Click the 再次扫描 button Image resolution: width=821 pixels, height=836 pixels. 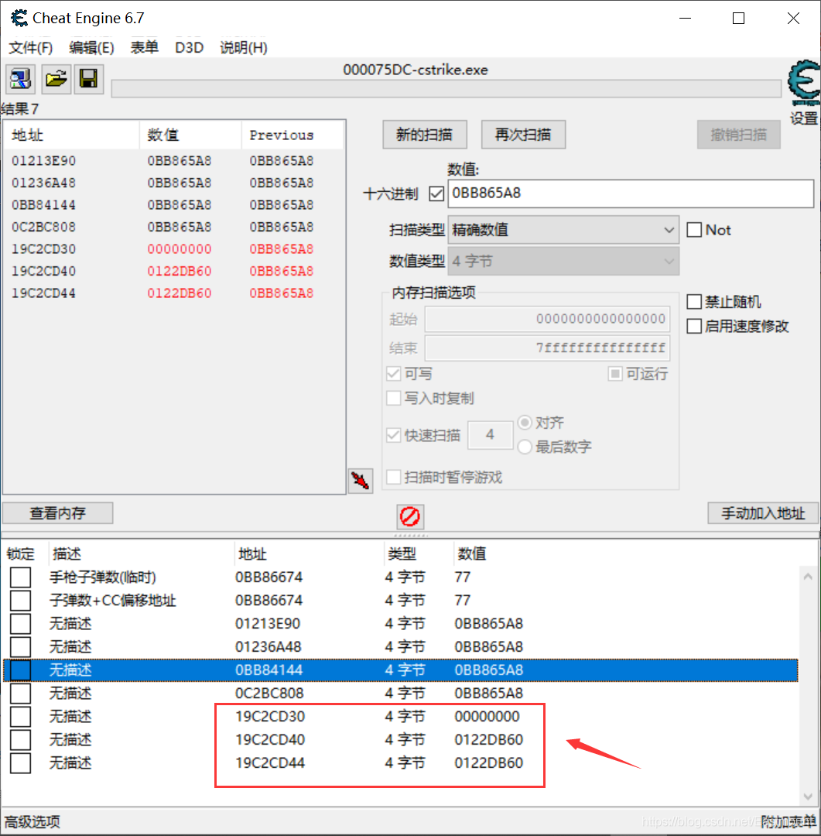523,135
